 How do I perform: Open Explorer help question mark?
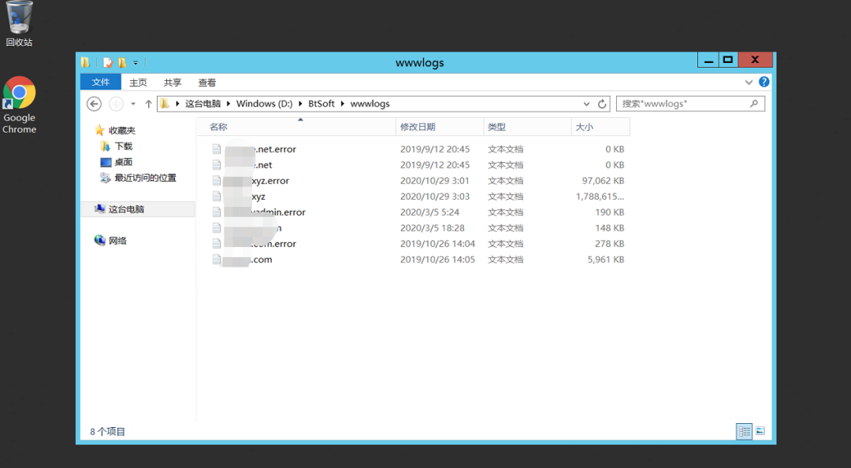pos(764,82)
